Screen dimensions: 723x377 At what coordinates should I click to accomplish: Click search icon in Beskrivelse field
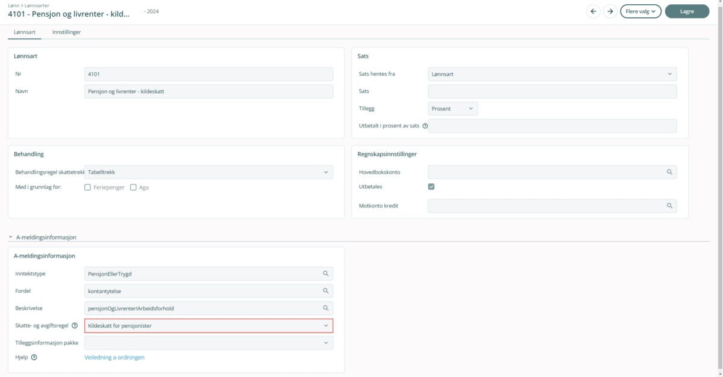(x=325, y=308)
